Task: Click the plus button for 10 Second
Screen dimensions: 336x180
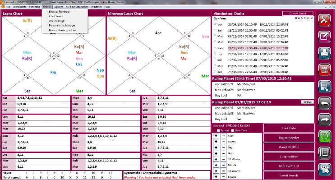Action: click(x=216, y=171)
